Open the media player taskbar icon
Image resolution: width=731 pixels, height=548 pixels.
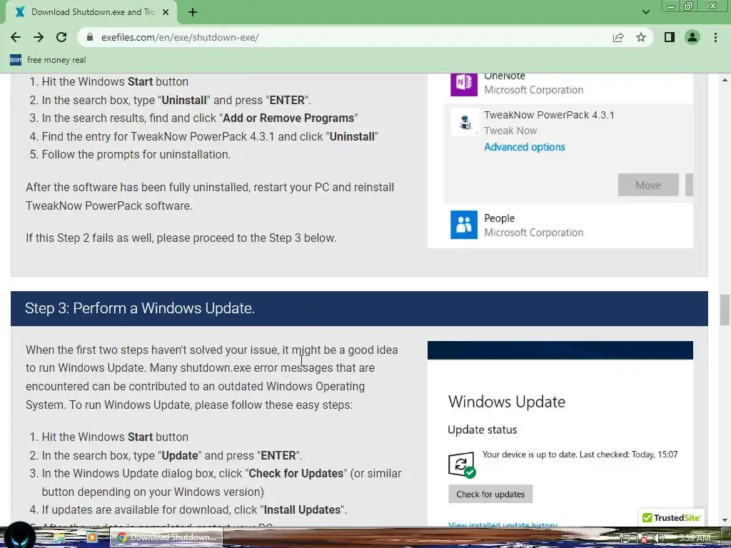coord(92,537)
